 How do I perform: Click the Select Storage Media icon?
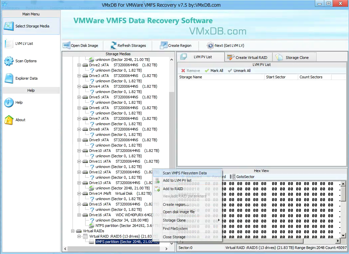click(9, 26)
